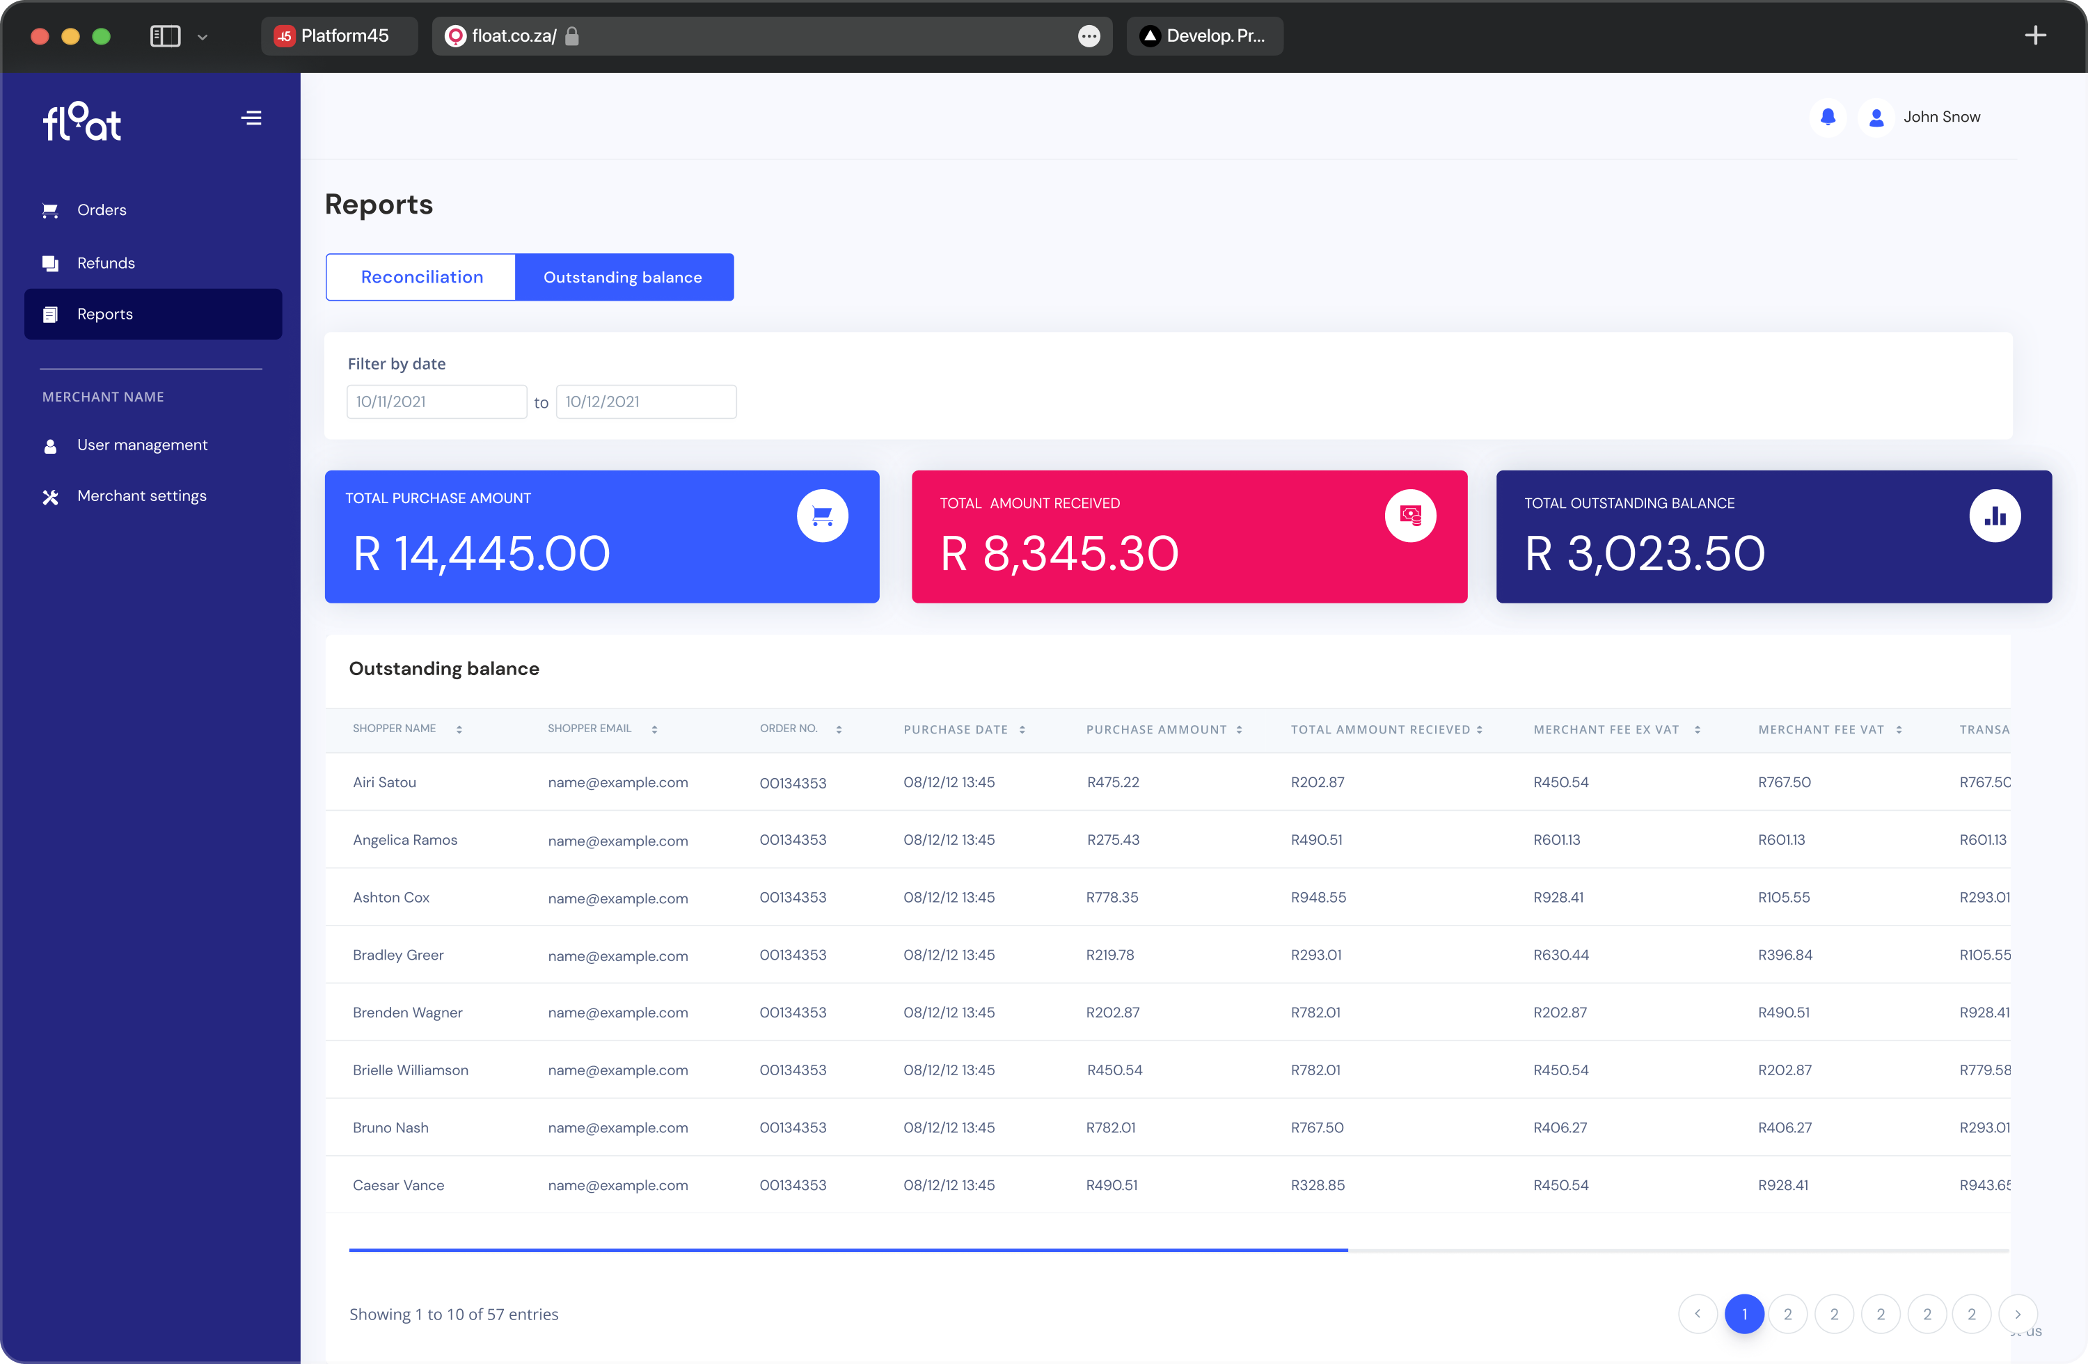Open Refunds in the sidebar
Viewport: 2088px width, 1364px height.
[105, 263]
